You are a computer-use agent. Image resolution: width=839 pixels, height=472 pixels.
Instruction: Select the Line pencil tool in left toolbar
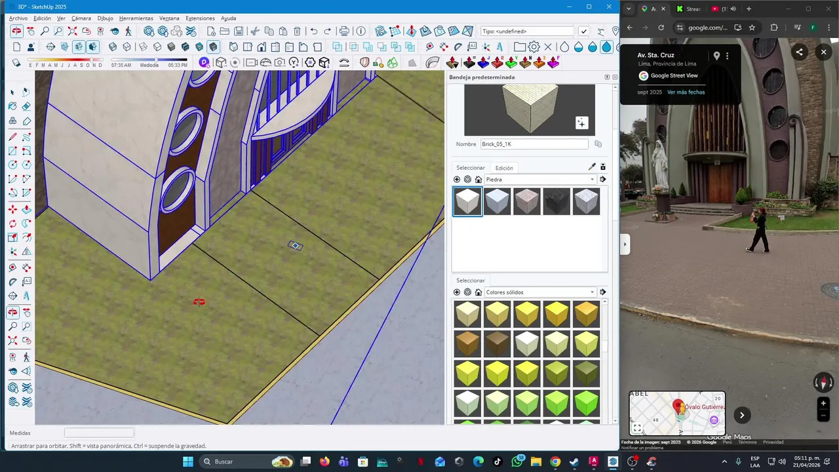[x=12, y=136]
